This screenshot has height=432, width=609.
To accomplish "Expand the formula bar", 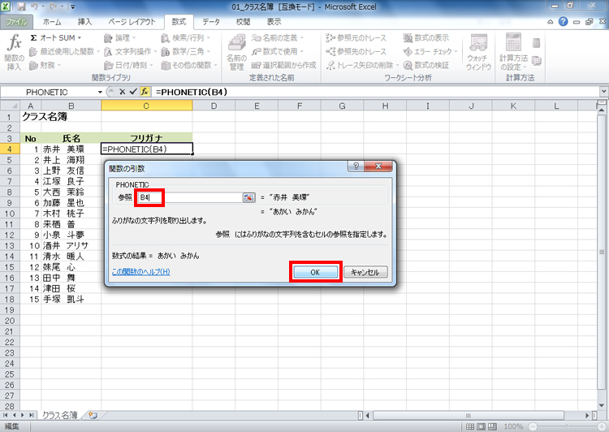I will [x=604, y=92].
